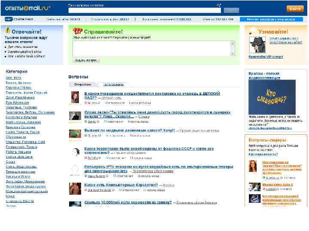Open the Знакомства, Любовь, Отношения category
The height and width of the screenshot is (231, 309).
pyautogui.click(x=30, y=112)
